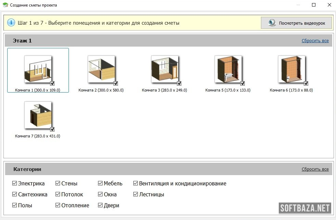The height and width of the screenshot is (220, 336).
Task: Click the app icon in the title bar
Action: [5, 5]
